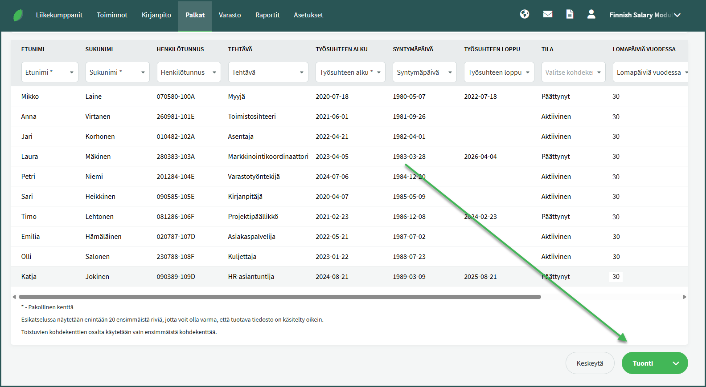Click the green leaf logo icon
706x387 pixels.
tap(18, 15)
